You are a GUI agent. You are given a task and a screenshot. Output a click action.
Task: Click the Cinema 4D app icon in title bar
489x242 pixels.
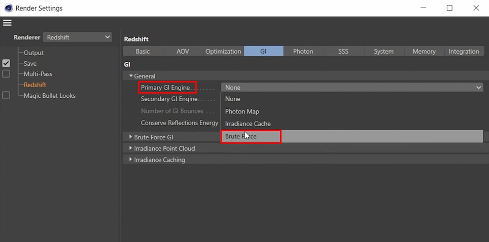pos(8,8)
